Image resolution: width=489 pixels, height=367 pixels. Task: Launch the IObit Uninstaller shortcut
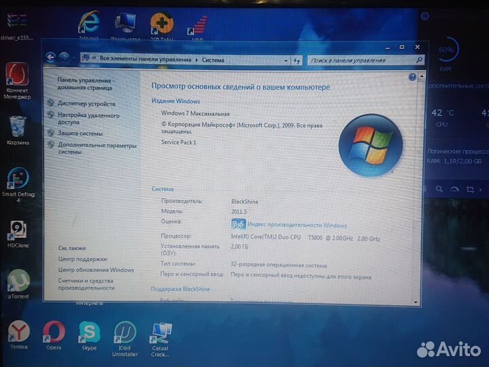(125, 338)
